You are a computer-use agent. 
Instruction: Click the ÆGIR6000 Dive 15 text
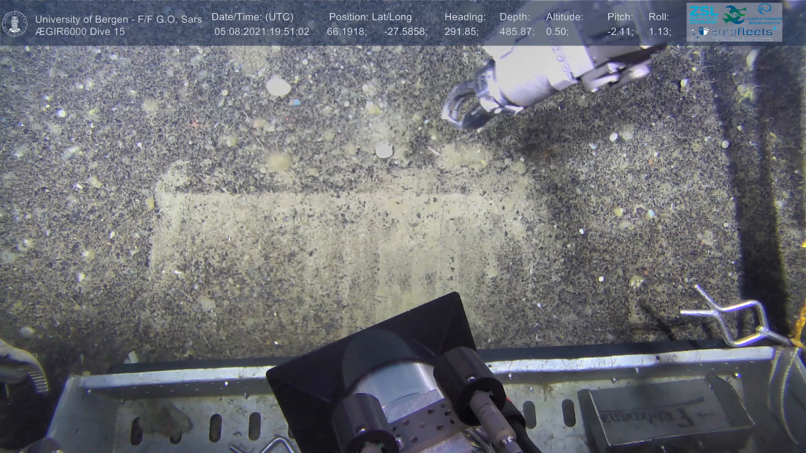coord(80,32)
